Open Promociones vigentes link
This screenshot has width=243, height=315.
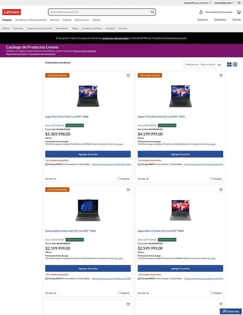tap(84, 51)
